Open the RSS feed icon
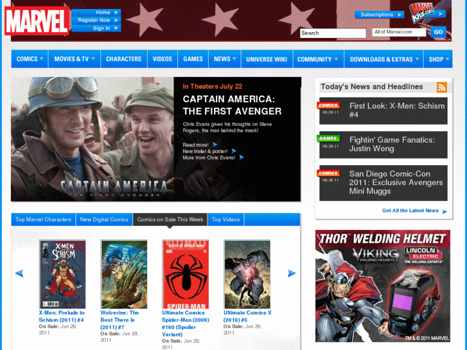The height and width of the screenshot is (350, 467). coord(442,87)
